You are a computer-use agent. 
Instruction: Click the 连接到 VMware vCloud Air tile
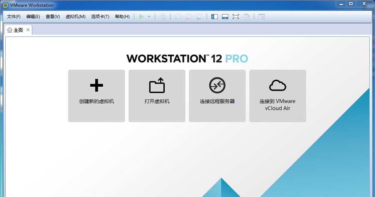pos(277,96)
